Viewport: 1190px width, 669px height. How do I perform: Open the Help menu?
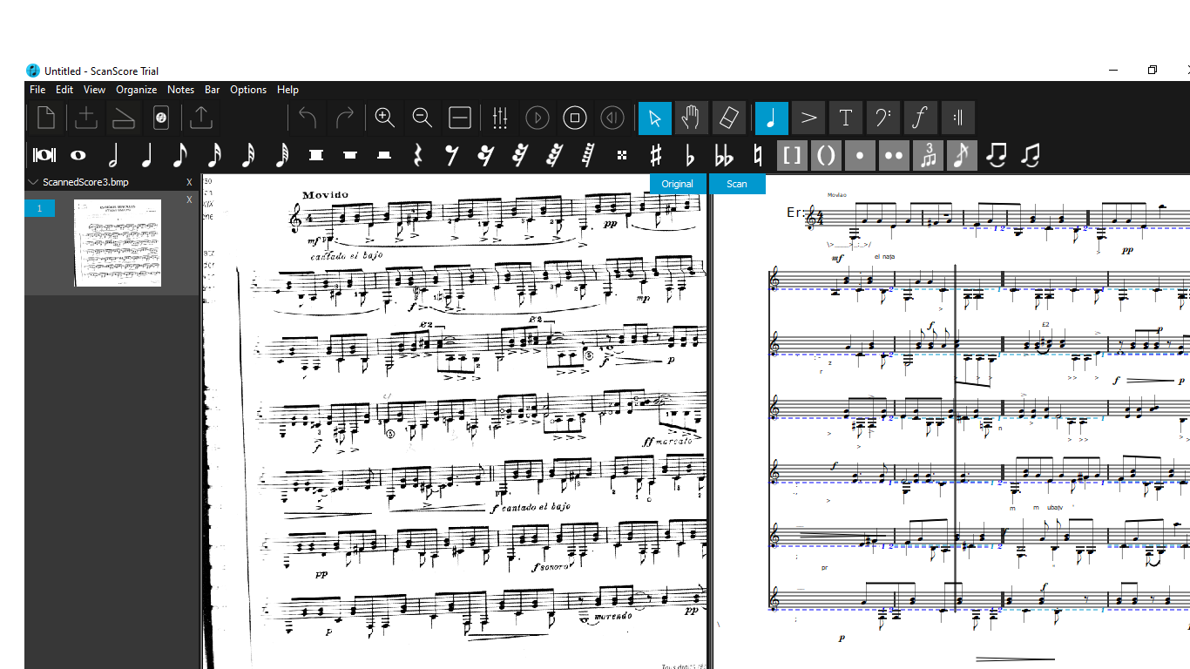287,90
